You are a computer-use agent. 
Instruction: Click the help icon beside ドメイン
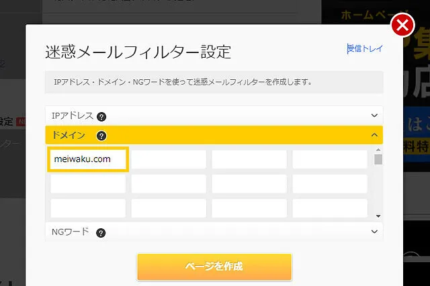coord(101,136)
